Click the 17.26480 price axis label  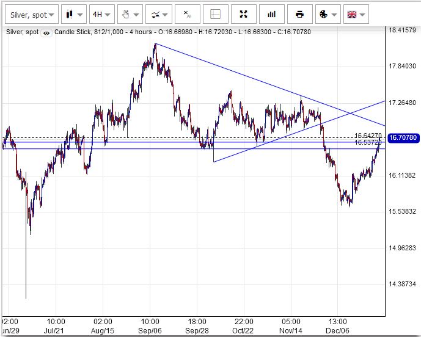pos(402,103)
